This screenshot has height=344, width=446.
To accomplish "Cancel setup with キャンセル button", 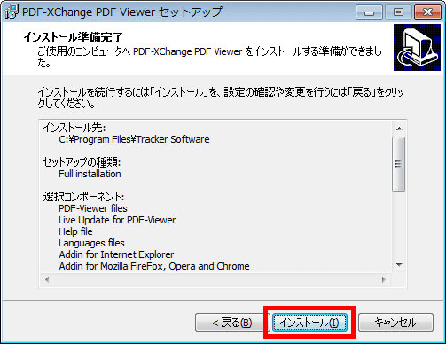I will coord(395,322).
